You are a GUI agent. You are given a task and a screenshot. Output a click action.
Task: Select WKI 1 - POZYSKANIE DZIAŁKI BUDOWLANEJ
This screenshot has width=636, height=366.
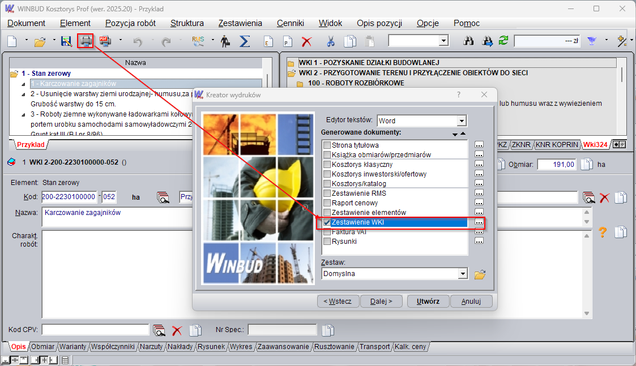[x=369, y=63]
